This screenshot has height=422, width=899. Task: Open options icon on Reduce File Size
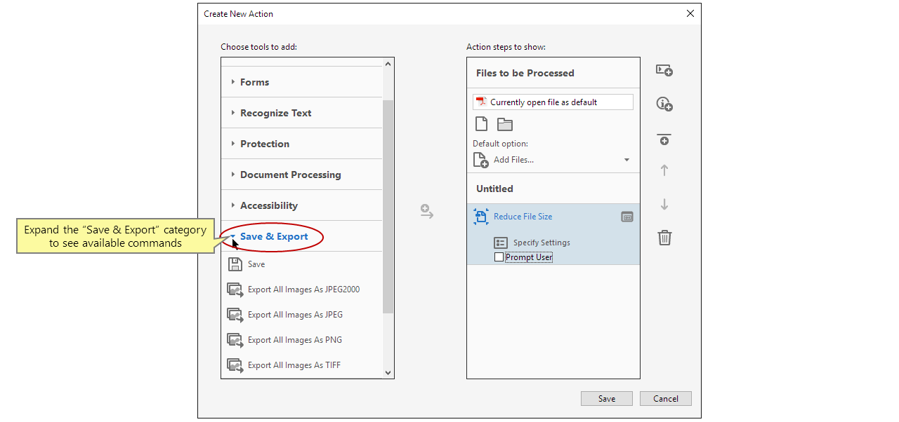click(x=627, y=217)
